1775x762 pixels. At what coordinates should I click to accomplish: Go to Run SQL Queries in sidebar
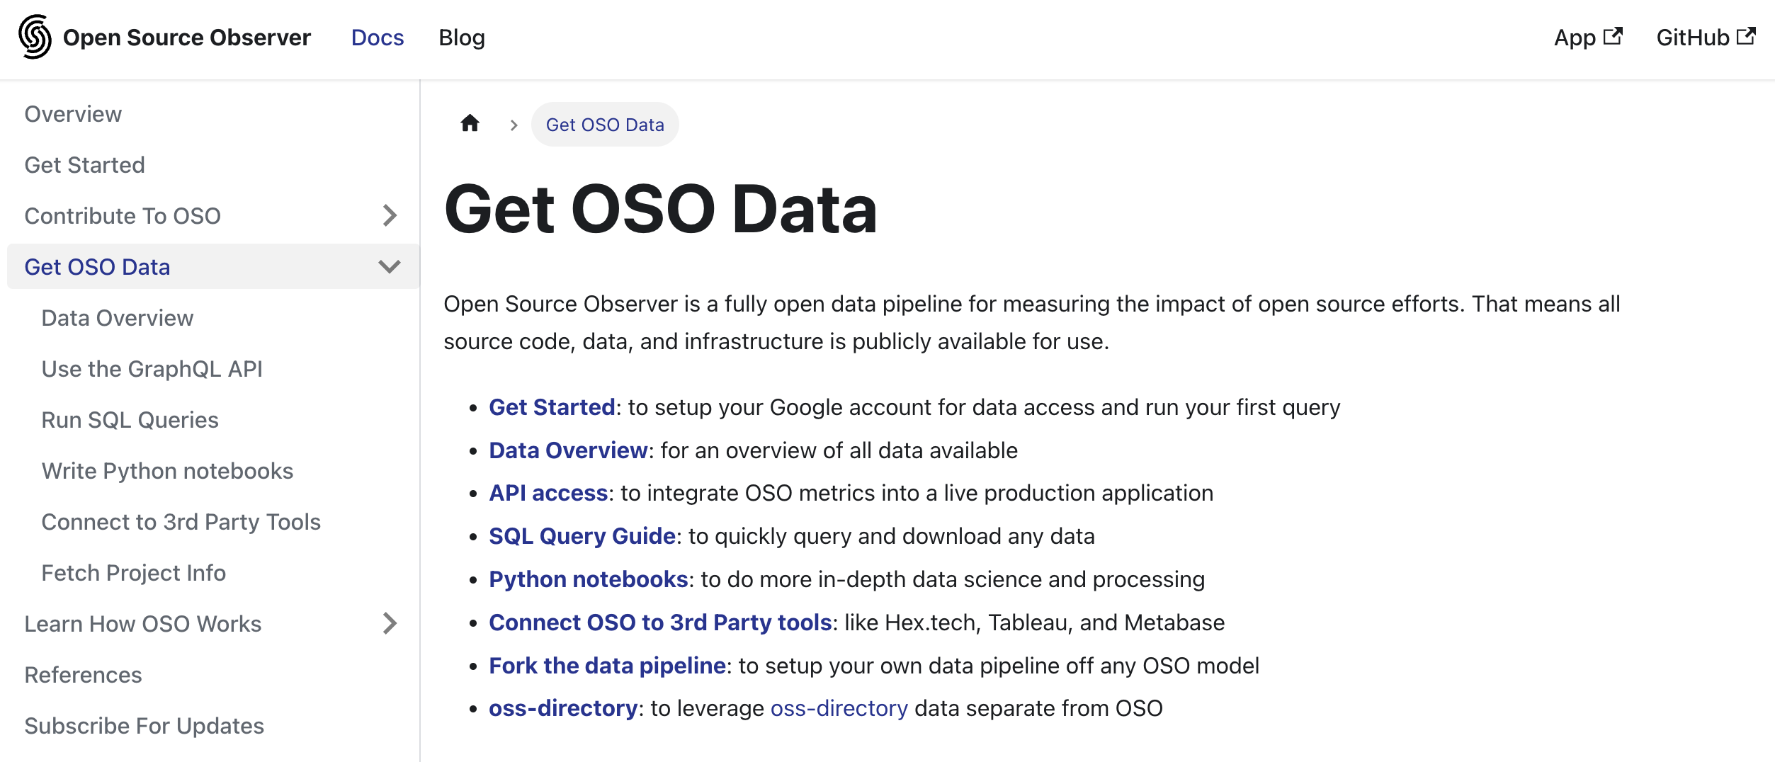point(130,420)
